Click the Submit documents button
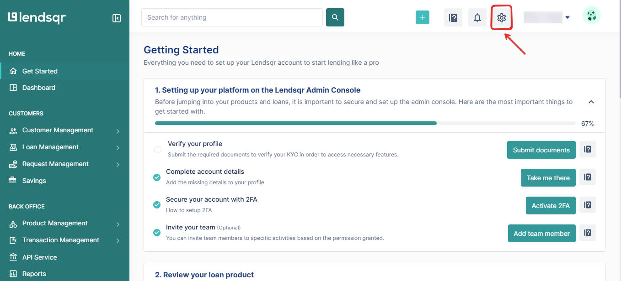This screenshot has width=621, height=281. [541, 150]
